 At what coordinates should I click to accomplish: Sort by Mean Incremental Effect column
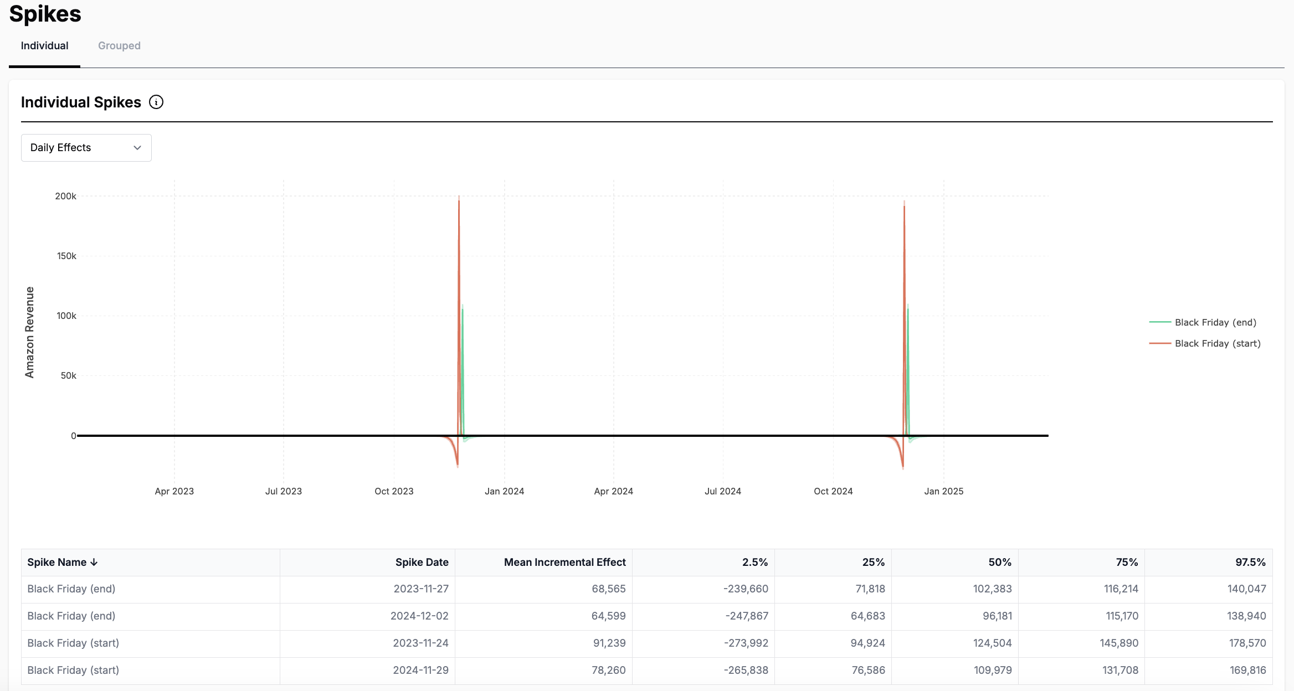(x=564, y=563)
